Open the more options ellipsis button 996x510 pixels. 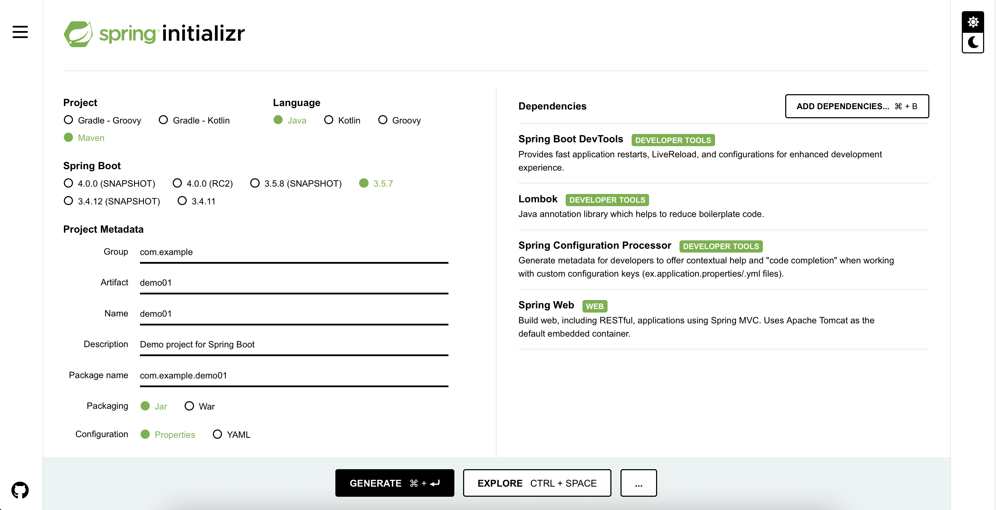(x=638, y=483)
